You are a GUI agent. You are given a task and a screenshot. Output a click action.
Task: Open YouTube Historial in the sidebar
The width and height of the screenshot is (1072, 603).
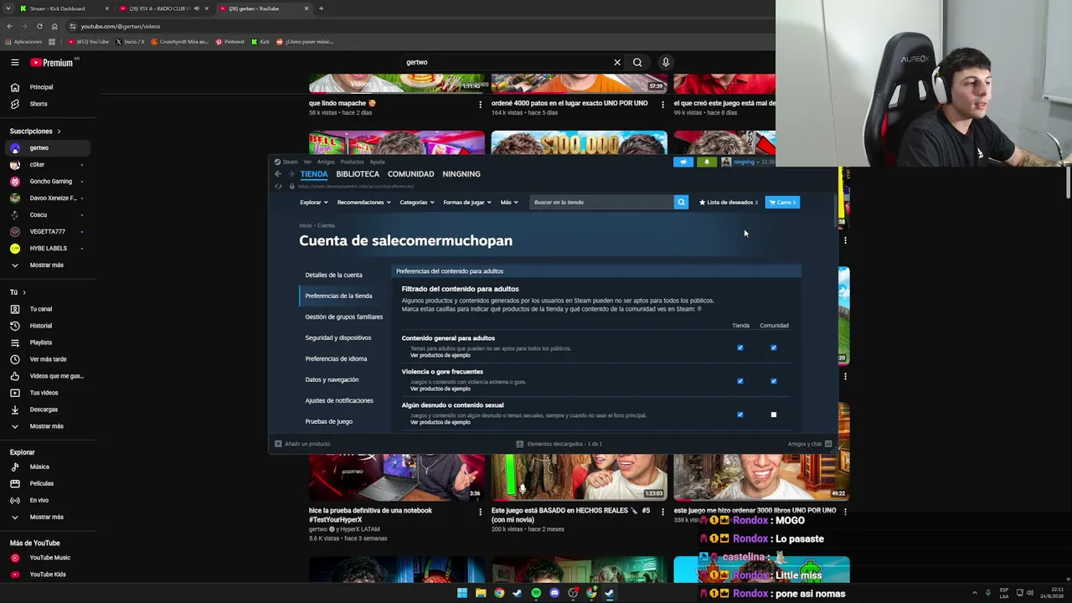40,326
